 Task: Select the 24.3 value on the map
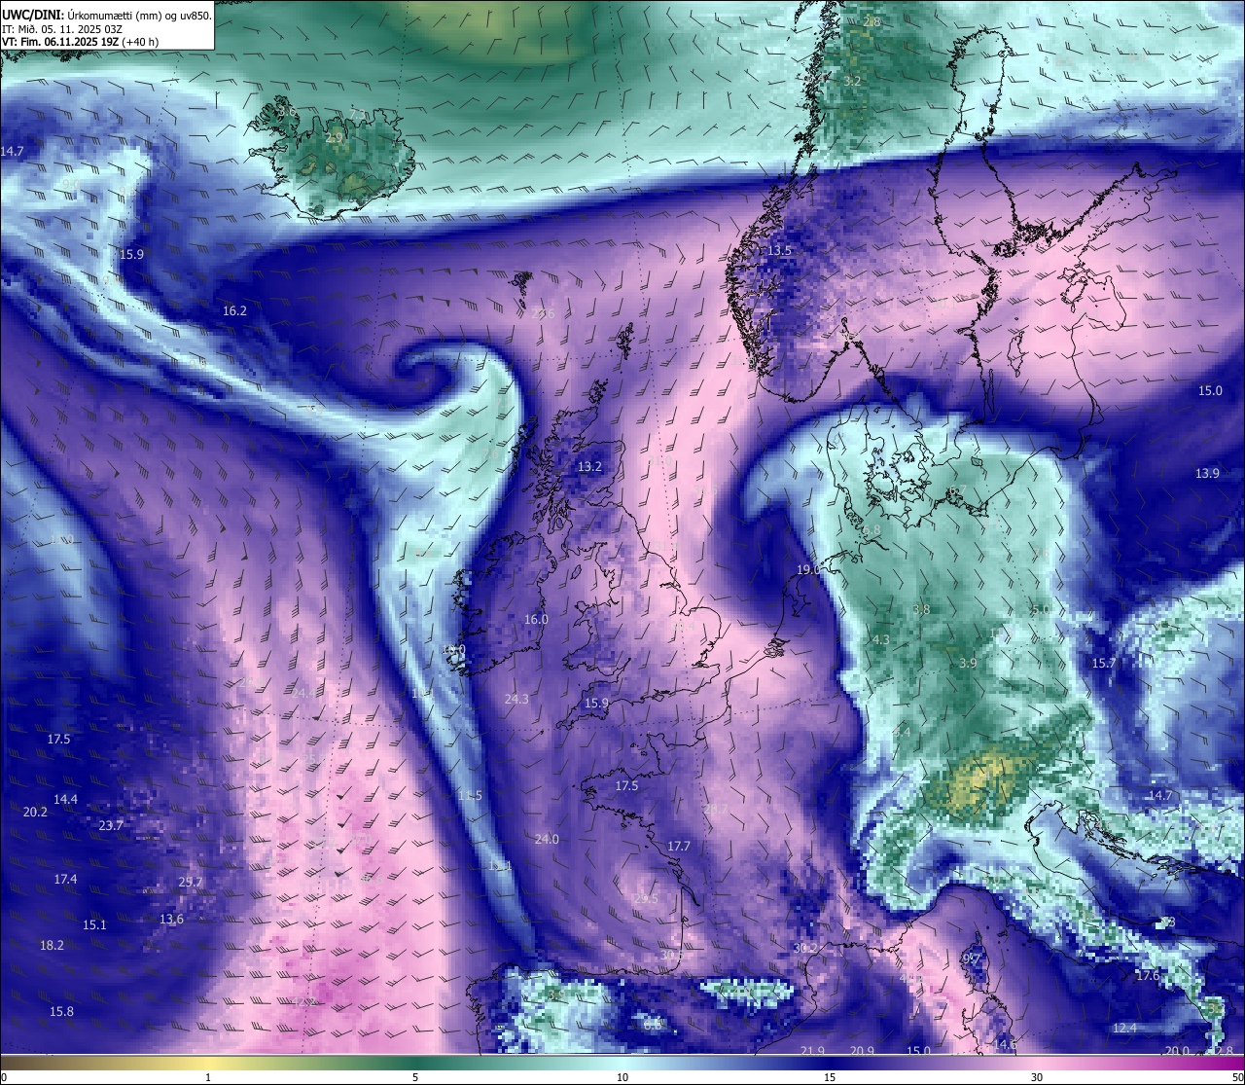(x=516, y=700)
